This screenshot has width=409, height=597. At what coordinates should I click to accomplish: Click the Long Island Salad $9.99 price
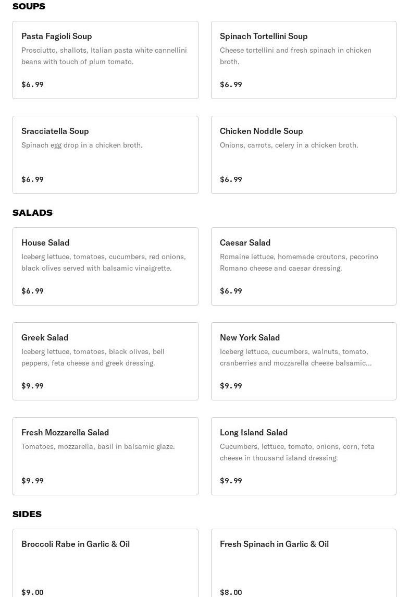click(231, 481)
